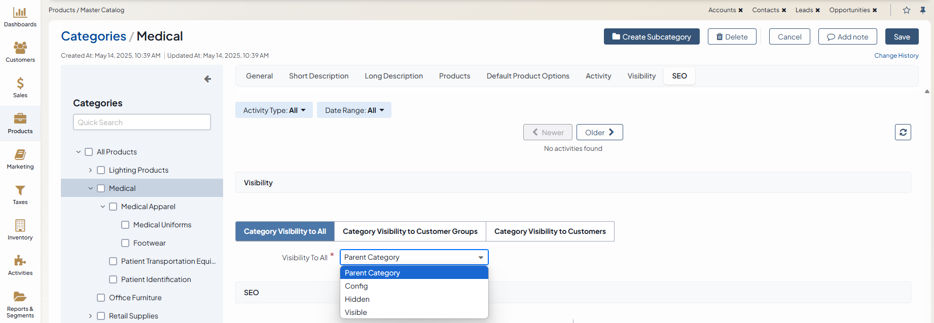Check the Lighting Products checkbox
Screen dimensions: 934x323
coord(101,170)
